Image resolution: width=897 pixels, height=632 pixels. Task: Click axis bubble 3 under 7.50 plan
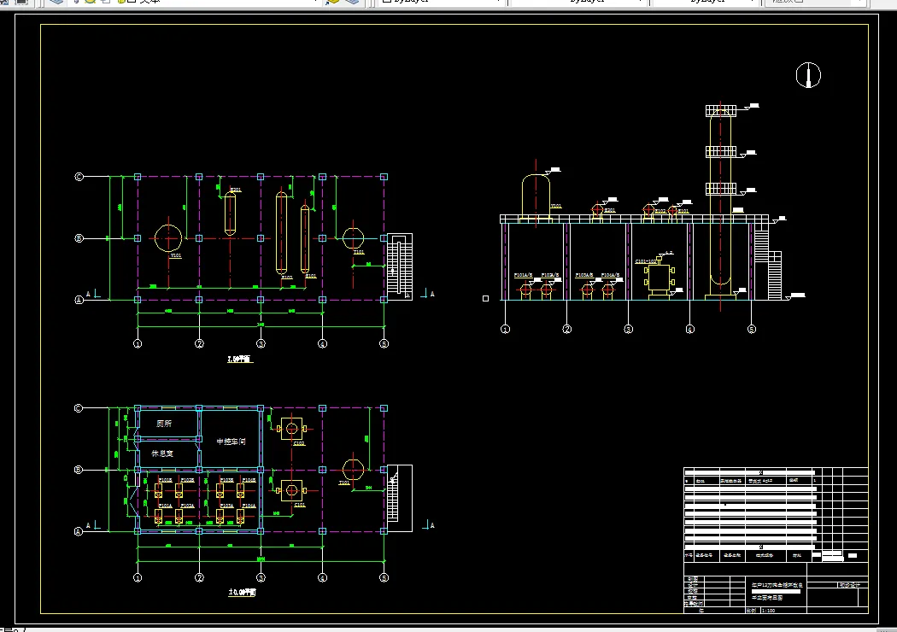point(261,343)
